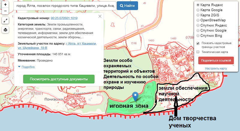Screen dimensions: 240x131
Task: Enable the Тематическая карта checkbox
Action: [x=198, y=52]
